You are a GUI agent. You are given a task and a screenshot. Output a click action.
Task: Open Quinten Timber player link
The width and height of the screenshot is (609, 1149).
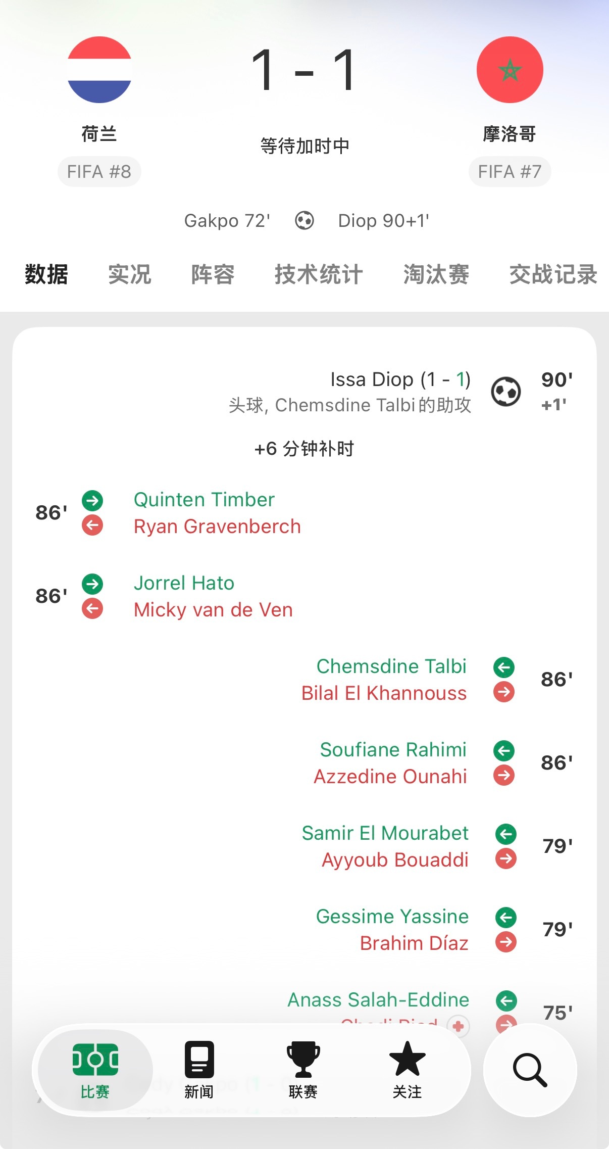tap(204, 500)
